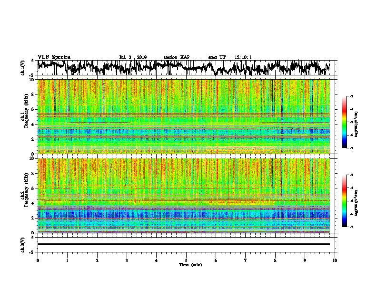Click the ch.1 spectrogram color bar

(344, 122)
